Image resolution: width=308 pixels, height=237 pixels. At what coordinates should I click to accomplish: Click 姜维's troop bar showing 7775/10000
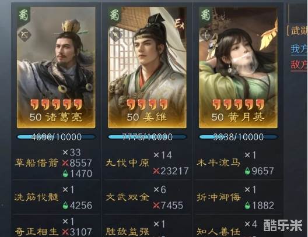(x=147, y=137)
